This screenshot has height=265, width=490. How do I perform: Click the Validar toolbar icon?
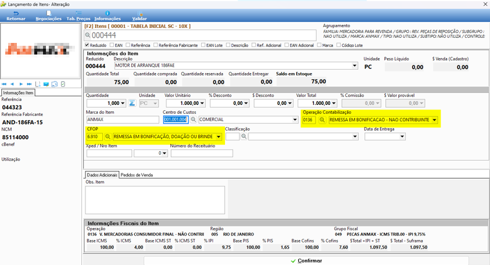click(x=140, y=16)
